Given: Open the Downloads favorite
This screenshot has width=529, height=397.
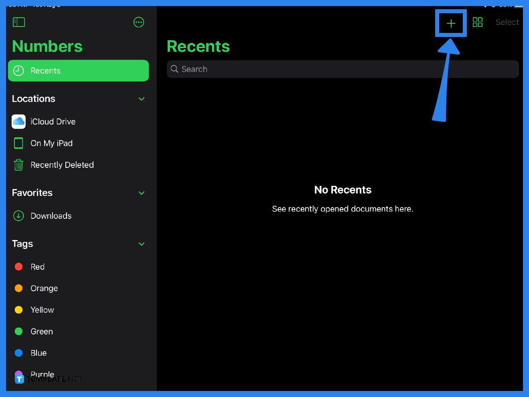Looking at the screenshot, I should coord(51,216).
